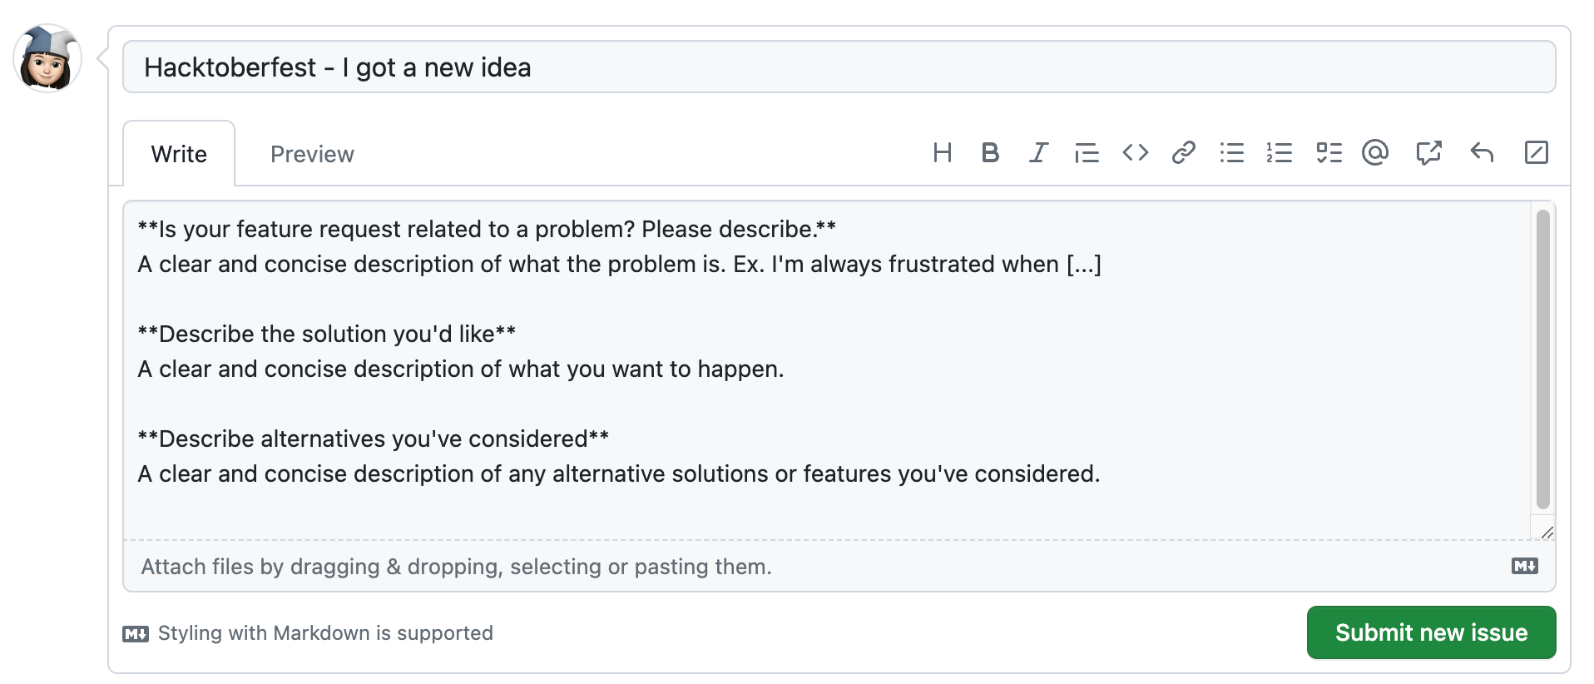The height and width of the screenshot is (684, 1594).
Task: Reference an issue or pull request
Action: tap(1428, 153)
